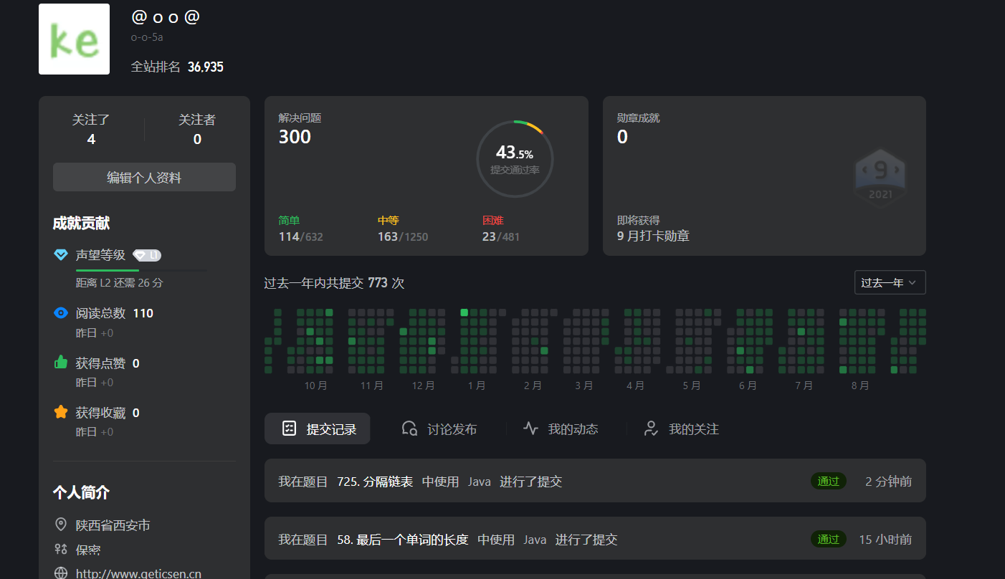The image size is (1005, 579).
Task: Click the discussion posts chat icon
Action: point(409,429)
